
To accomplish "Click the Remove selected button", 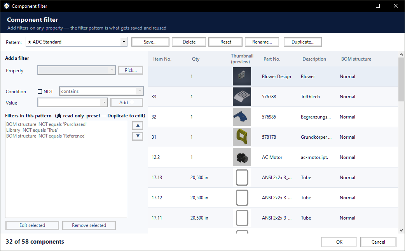I will pos(89,225).
